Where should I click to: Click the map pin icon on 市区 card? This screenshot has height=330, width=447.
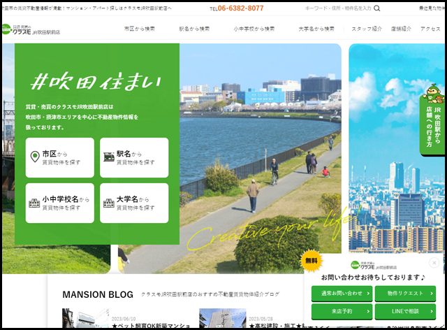(x=35, y=157)
